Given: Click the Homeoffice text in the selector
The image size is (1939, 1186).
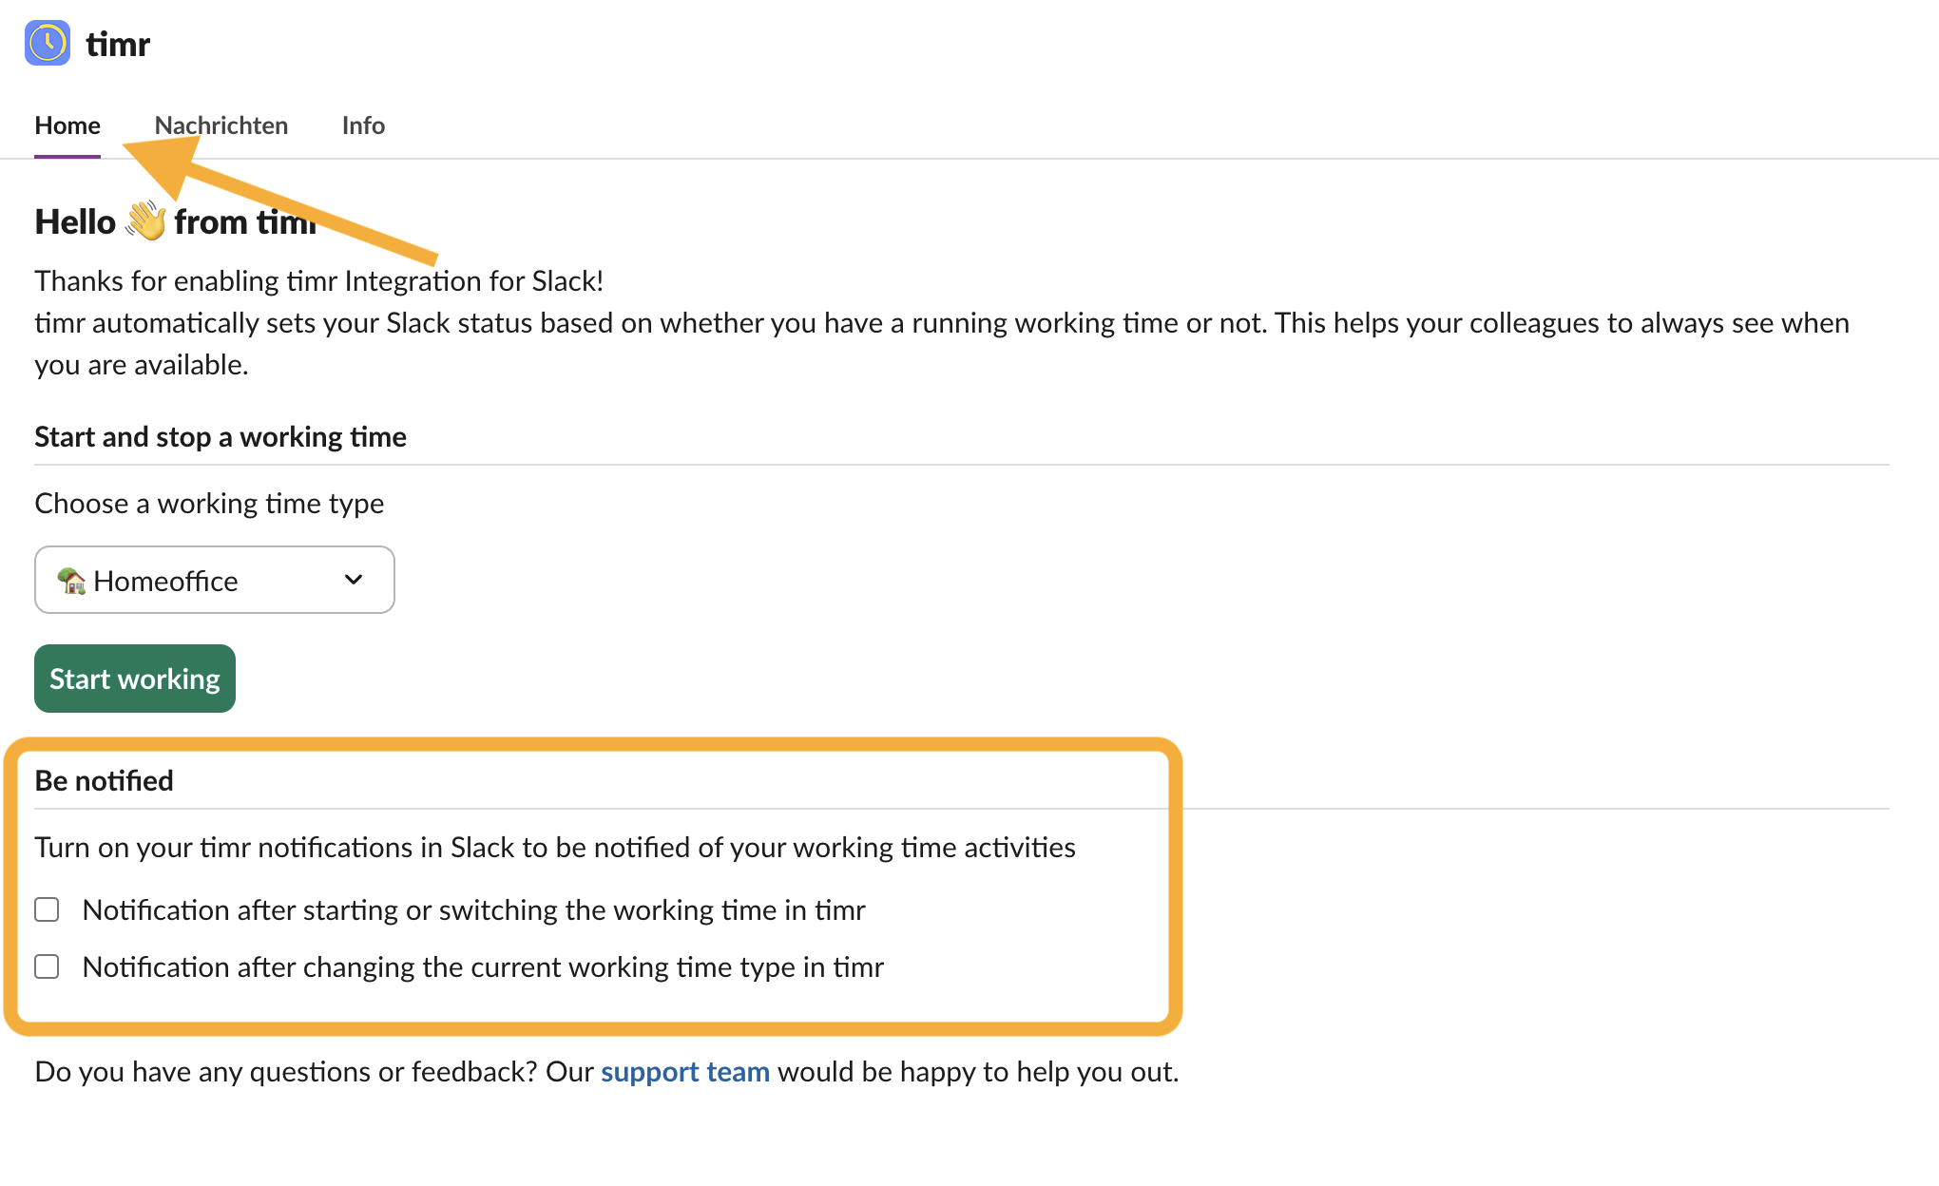Looking at the screenshot, I should pyautogui.click(x=165, y=581).
